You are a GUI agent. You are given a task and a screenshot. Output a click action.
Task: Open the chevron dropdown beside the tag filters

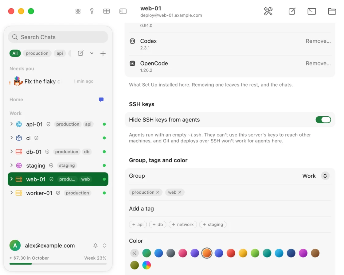point(92,53)
